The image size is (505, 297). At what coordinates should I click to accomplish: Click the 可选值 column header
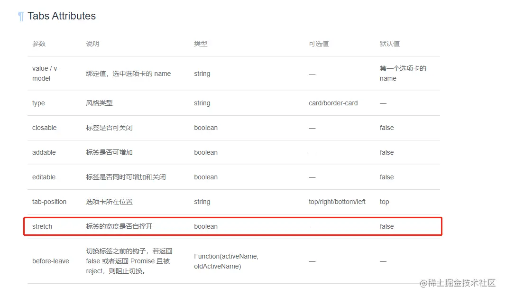click(x=318, y=43)
